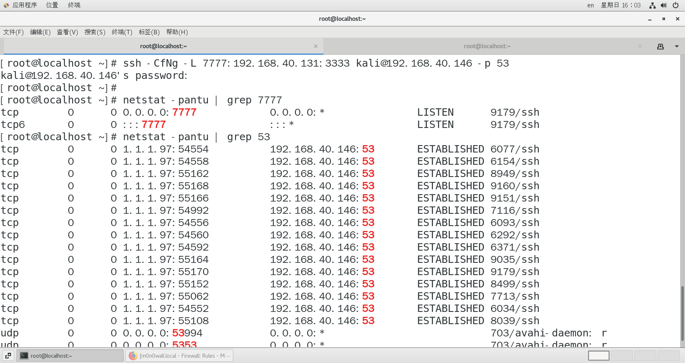
Task: Click the 7116/ssh process entry
Action: coord(515,211)
